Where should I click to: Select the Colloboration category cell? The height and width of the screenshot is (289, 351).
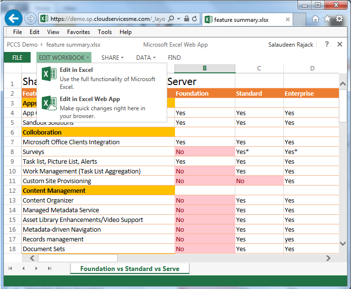pyautogui.click(x=98, y=132)
